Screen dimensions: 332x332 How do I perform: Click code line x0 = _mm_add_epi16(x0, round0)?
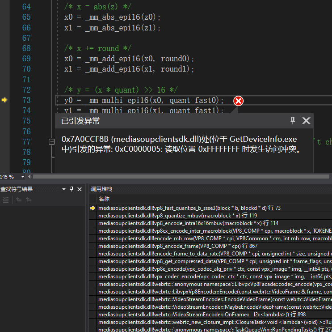tap(129, 59)
